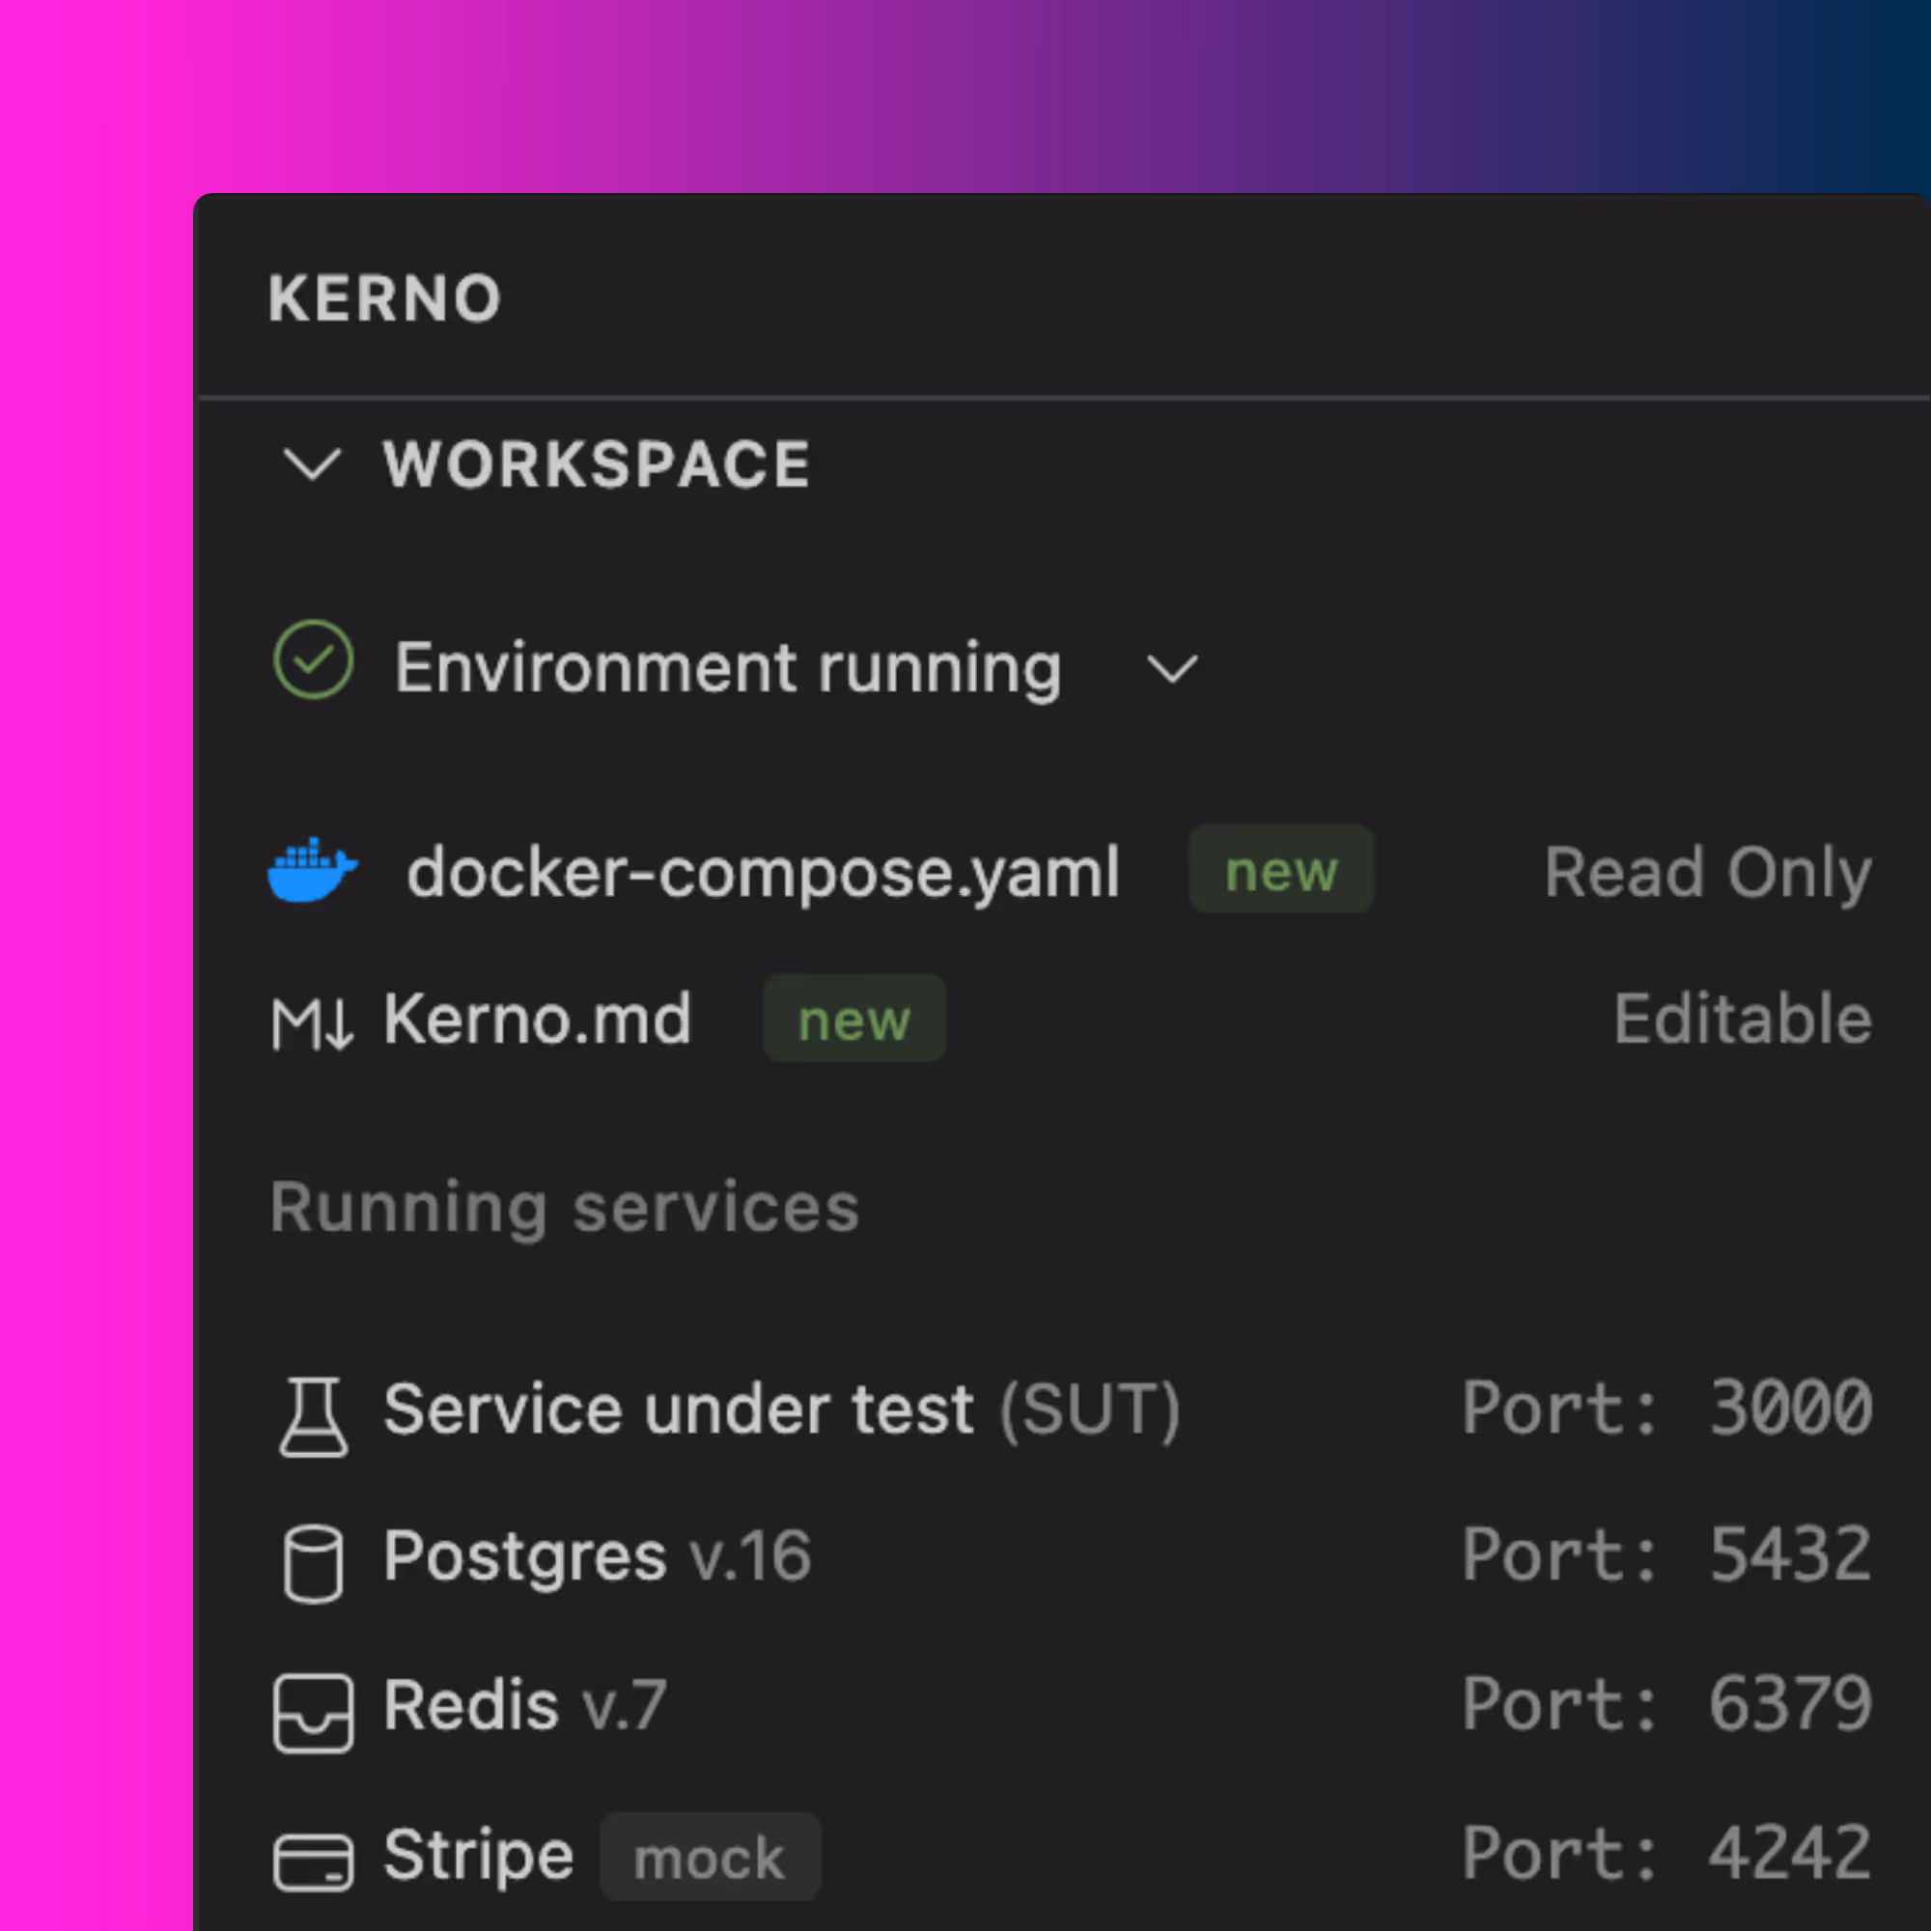Open the Kerno.md file
Screen dimensions: 1931x1931
click(x=537, y=1020)
